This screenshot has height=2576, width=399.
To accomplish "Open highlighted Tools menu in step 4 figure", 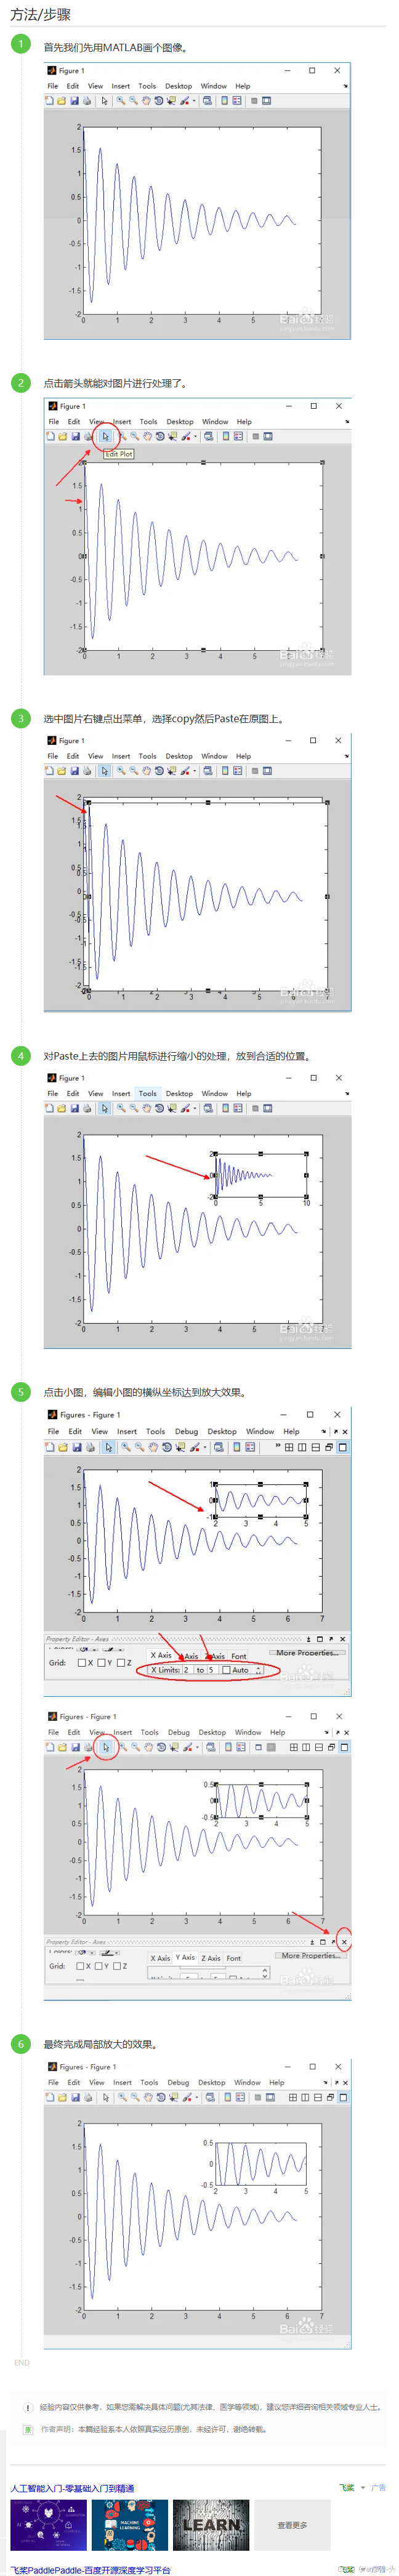I will coord(148,1093).
